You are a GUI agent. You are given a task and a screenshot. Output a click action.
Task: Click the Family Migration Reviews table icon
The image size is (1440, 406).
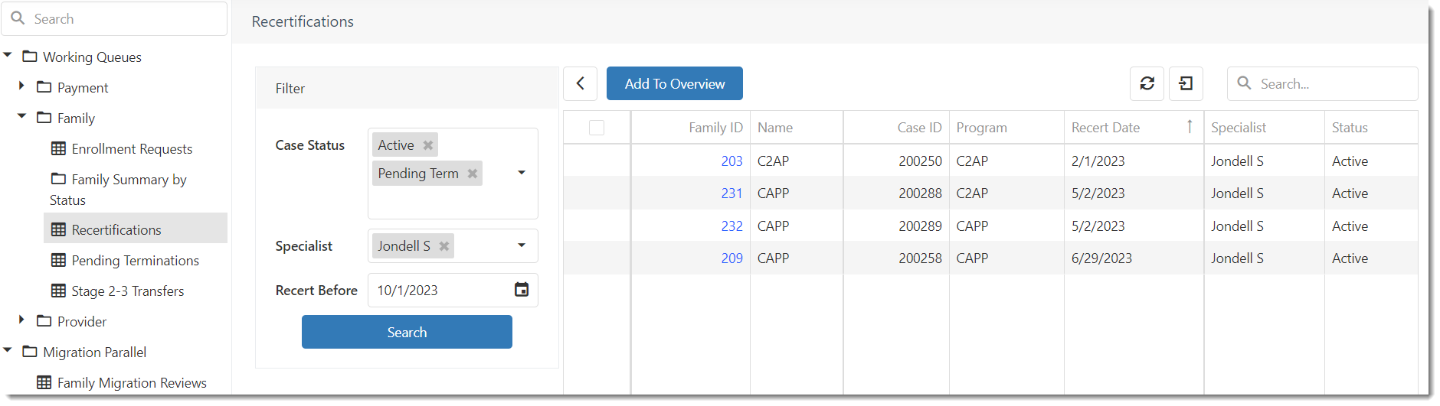tap(44, 382)
